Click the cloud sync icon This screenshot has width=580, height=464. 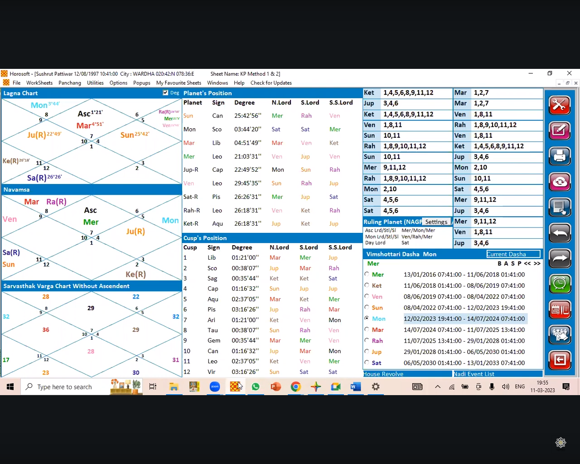click(x=560, y=182)
